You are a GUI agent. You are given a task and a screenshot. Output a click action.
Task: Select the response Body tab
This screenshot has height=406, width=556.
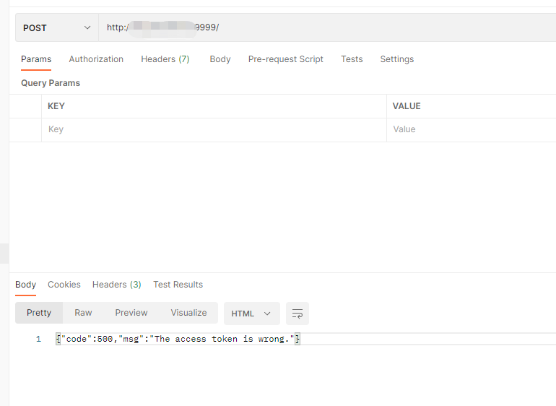[25, 285]
